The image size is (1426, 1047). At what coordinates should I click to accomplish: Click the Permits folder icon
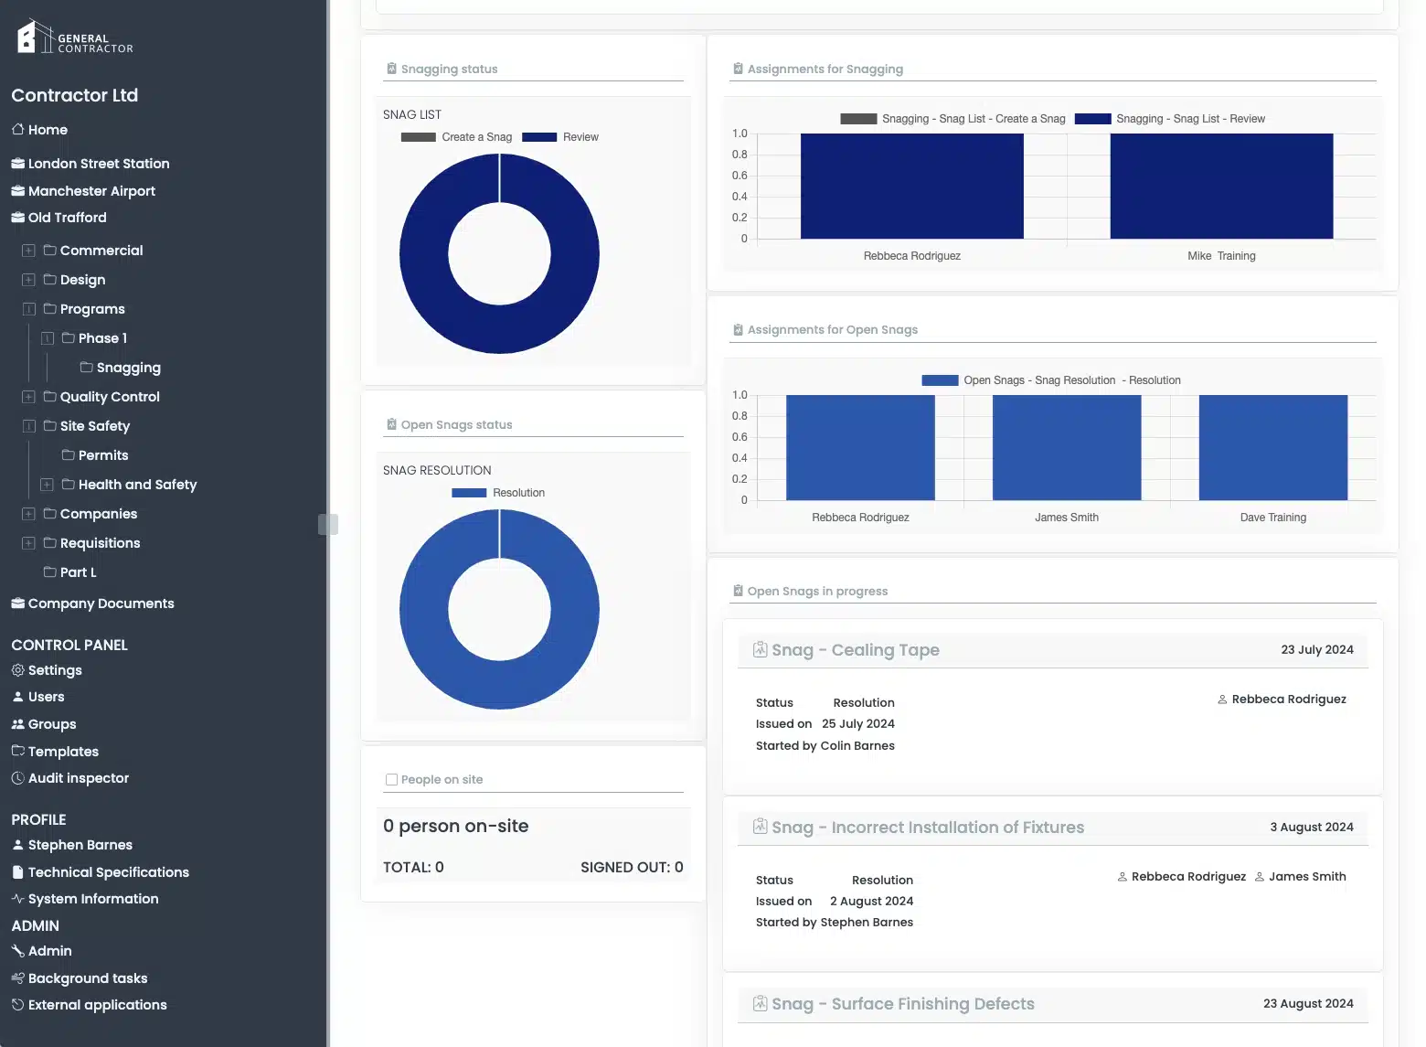coord(68,454)
